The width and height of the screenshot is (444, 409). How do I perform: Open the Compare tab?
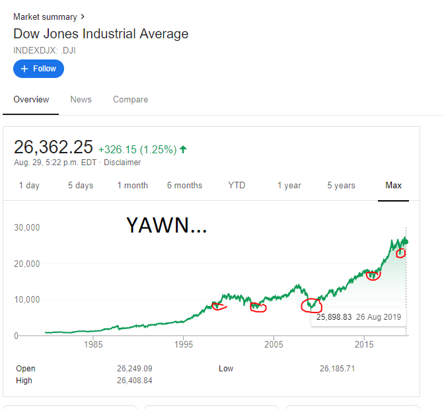click(x=130, y=100)
